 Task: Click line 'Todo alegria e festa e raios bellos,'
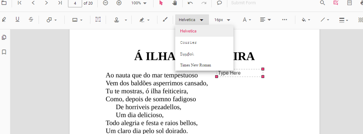(152, 123)
